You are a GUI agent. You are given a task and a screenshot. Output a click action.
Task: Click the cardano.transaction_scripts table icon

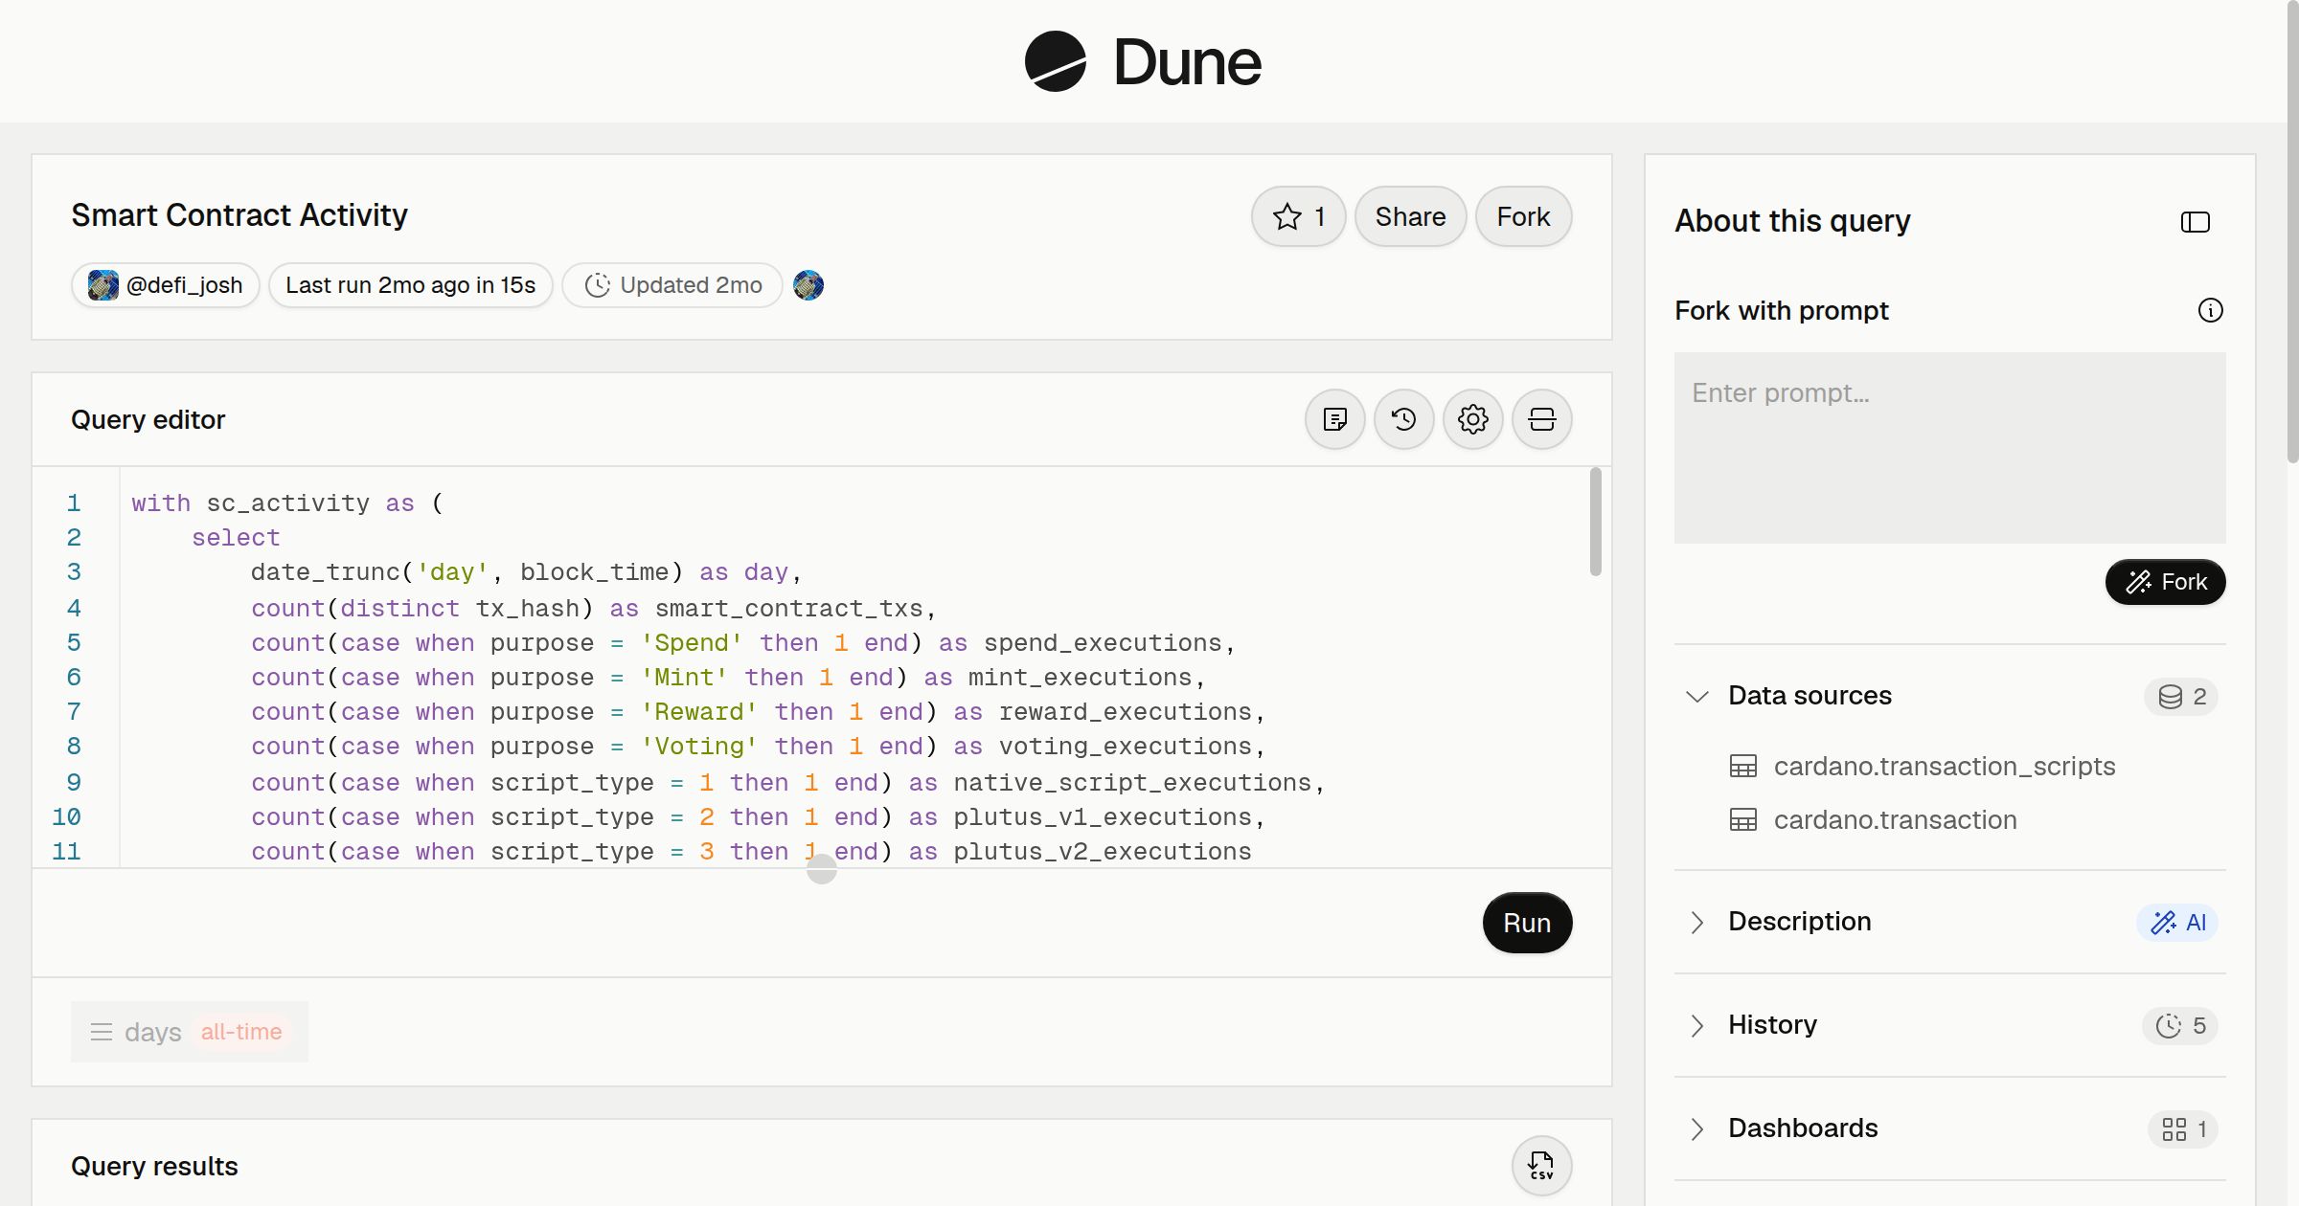point(1742,767)
